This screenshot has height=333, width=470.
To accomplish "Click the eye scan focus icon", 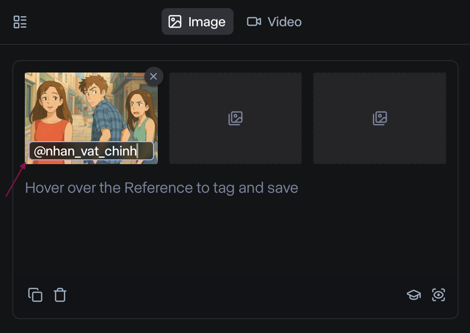I will coord(439,295).
